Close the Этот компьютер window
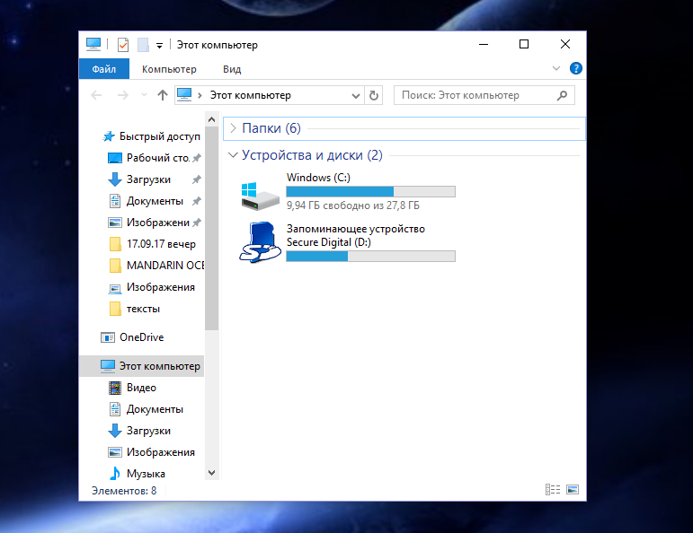 pos(565,44)
